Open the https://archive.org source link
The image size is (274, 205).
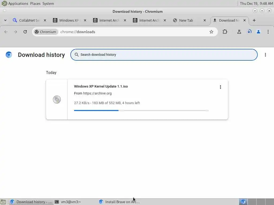(97, 93)
